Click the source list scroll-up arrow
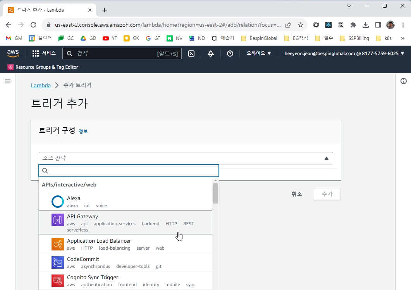The image size is (411, 290). point(215,180)
